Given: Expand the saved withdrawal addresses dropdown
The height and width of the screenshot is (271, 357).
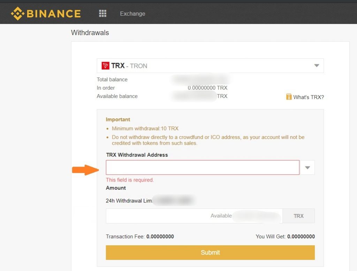Looking at the screenshot, I should coord(307,168).
